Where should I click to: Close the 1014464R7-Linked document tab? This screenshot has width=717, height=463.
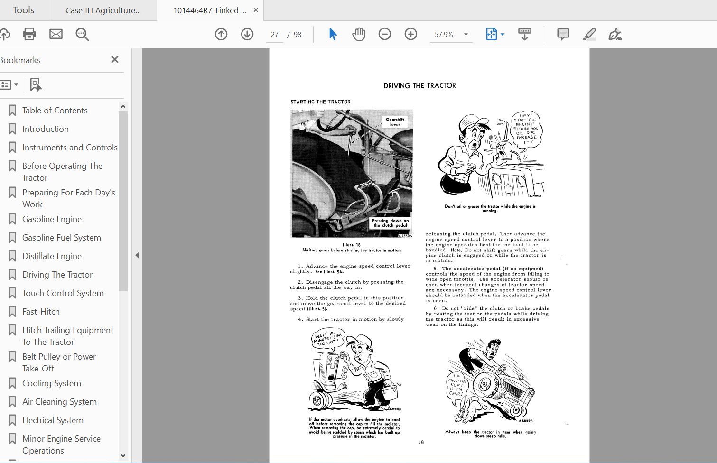click(x=256, y=10)
